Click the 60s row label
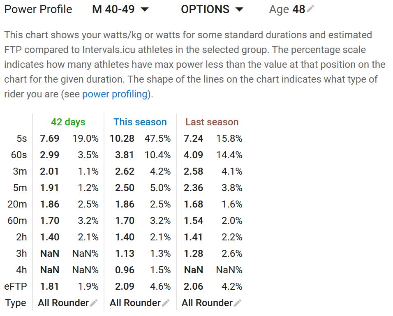This screenshot has height=316, width=393. (19, 155)
